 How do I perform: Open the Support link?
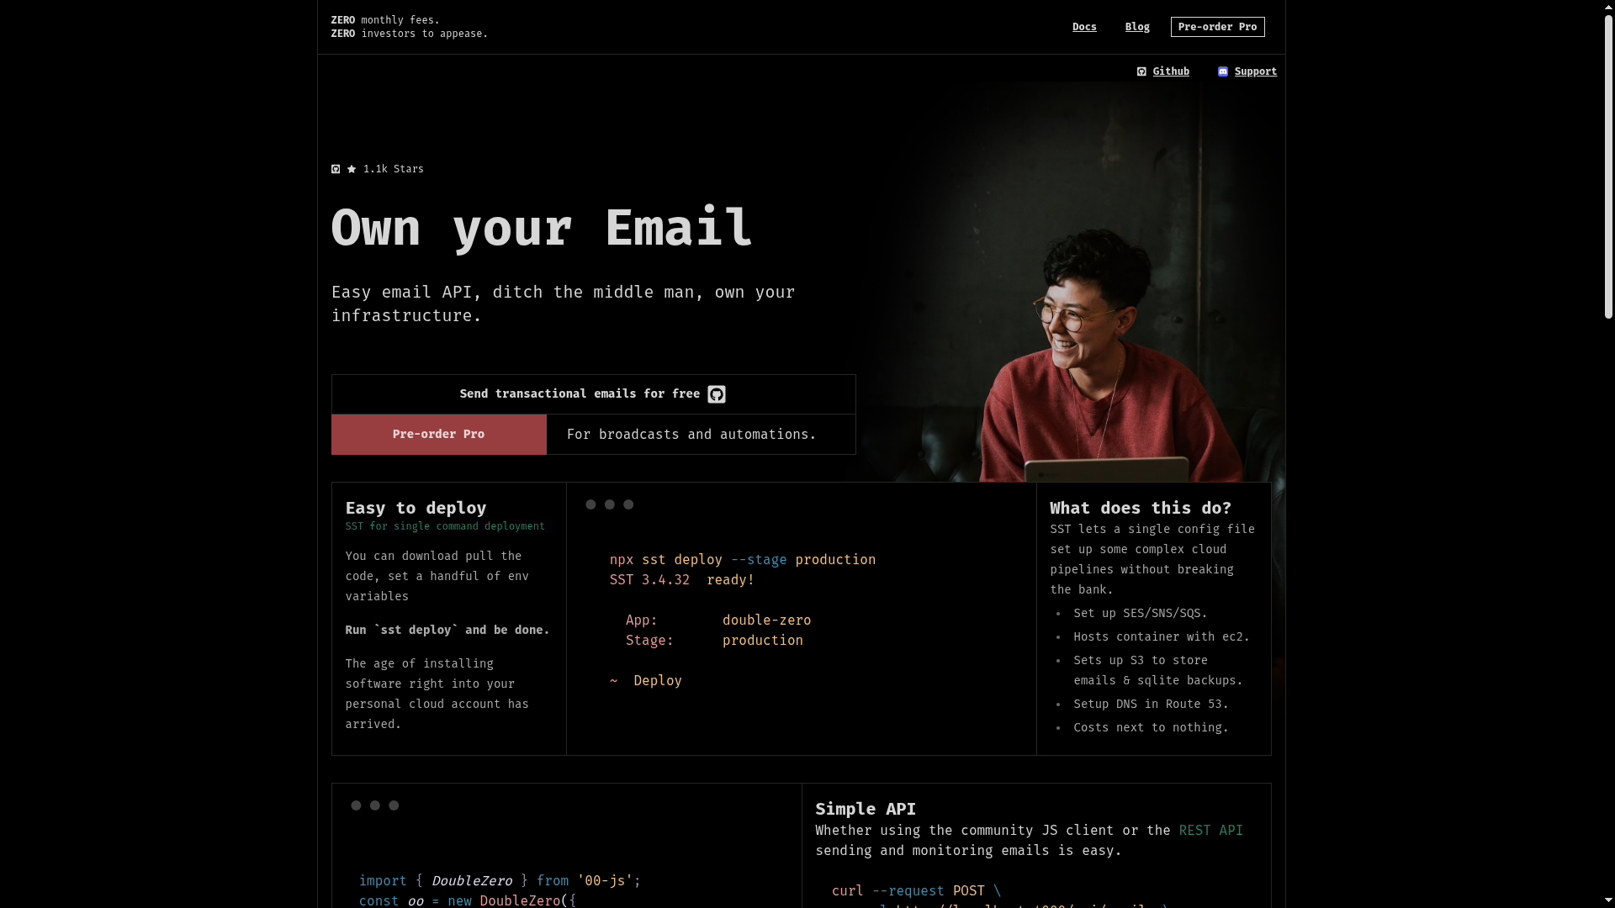(1255, 71)
